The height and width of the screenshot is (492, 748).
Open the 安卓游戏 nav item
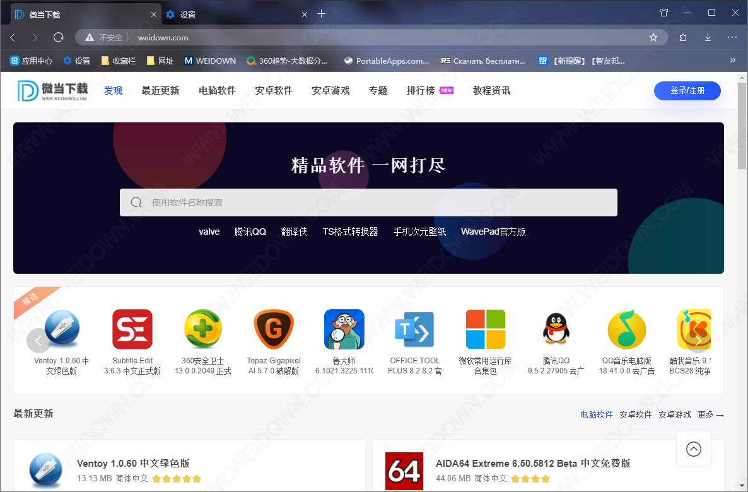[x=330, y=91]
